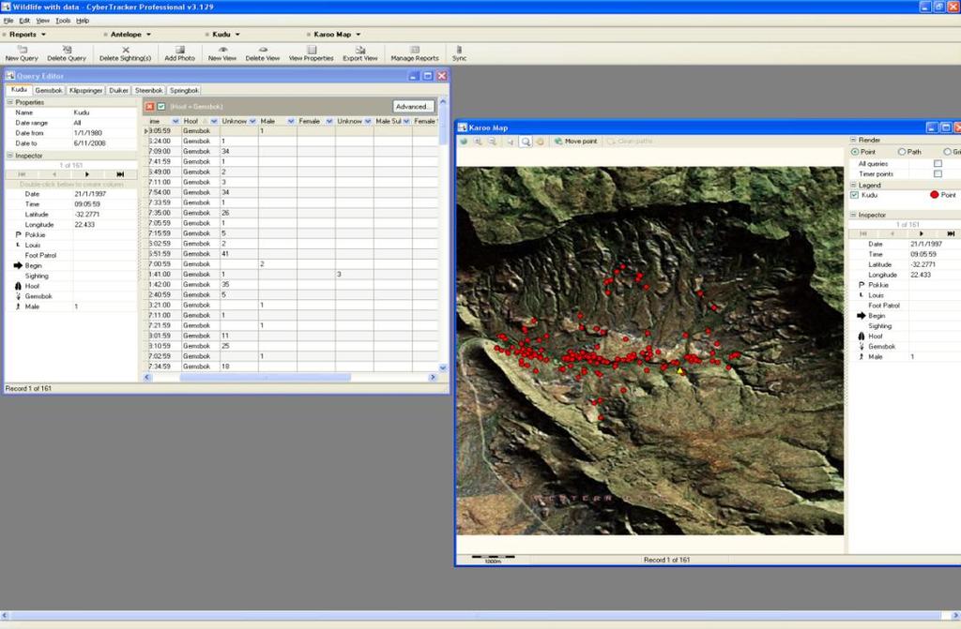961x629 pixels.
Task: Click the New View toolbar icon
Action: [221, 53]
